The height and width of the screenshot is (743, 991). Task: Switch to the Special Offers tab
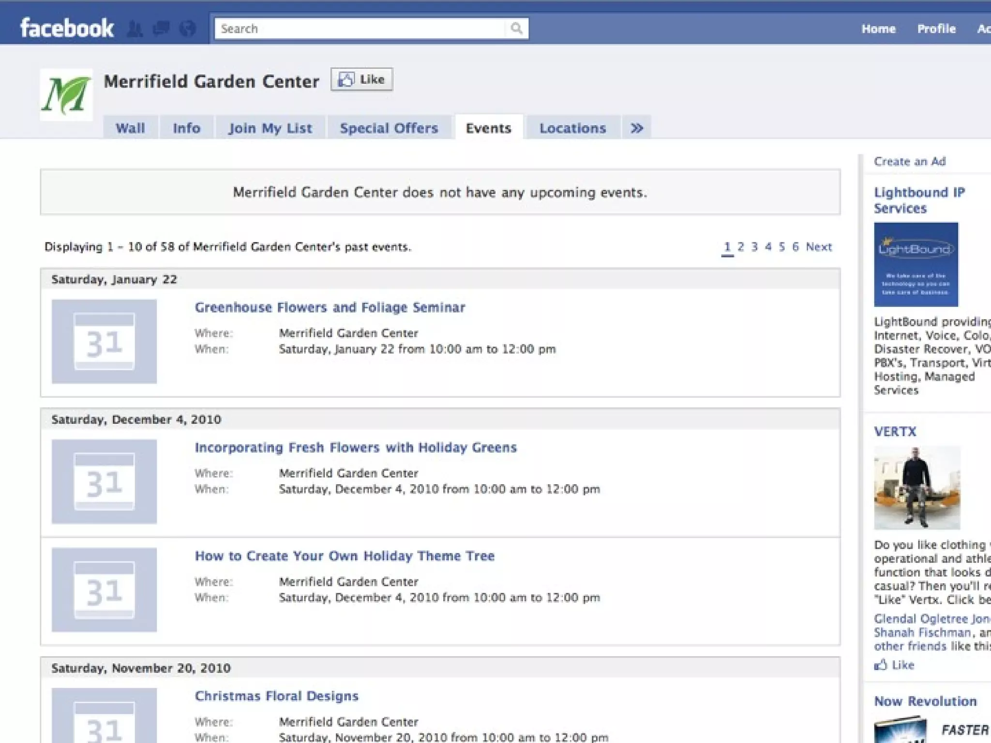tap(389, 128)
